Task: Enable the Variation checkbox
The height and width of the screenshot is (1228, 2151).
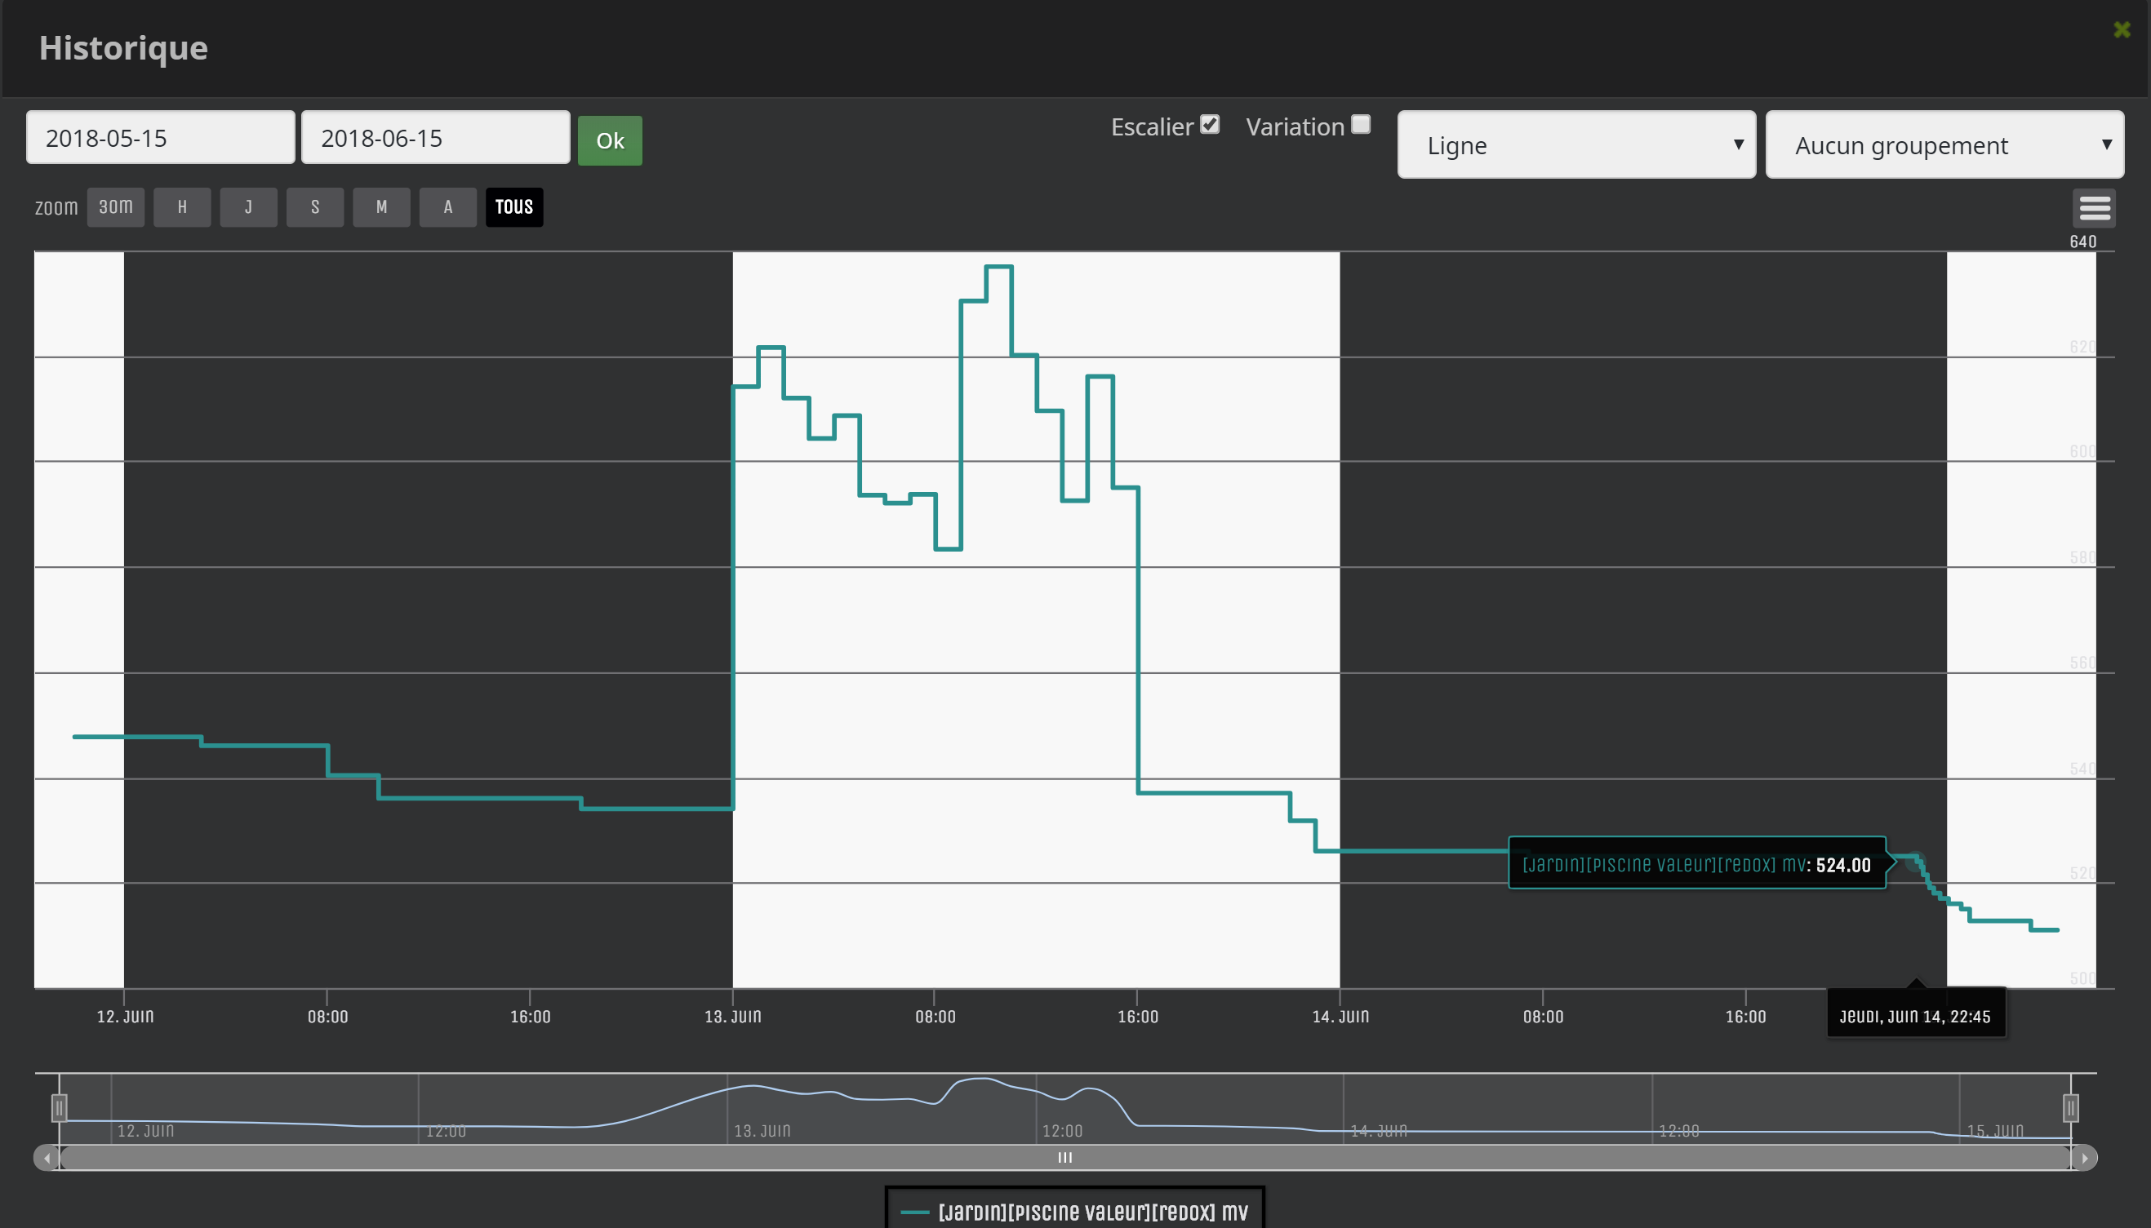Action: tap(1361, 125)
